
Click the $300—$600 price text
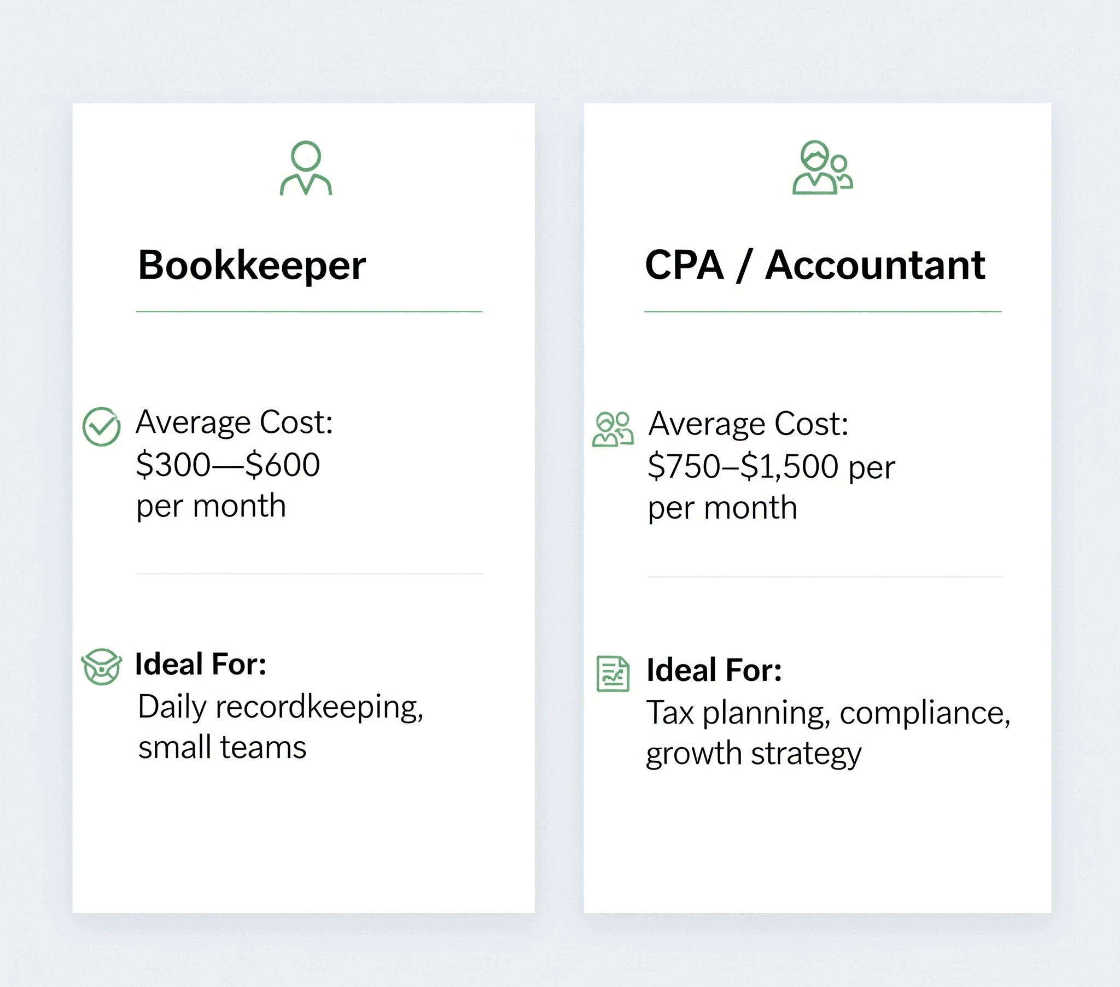tap(228, 465)
